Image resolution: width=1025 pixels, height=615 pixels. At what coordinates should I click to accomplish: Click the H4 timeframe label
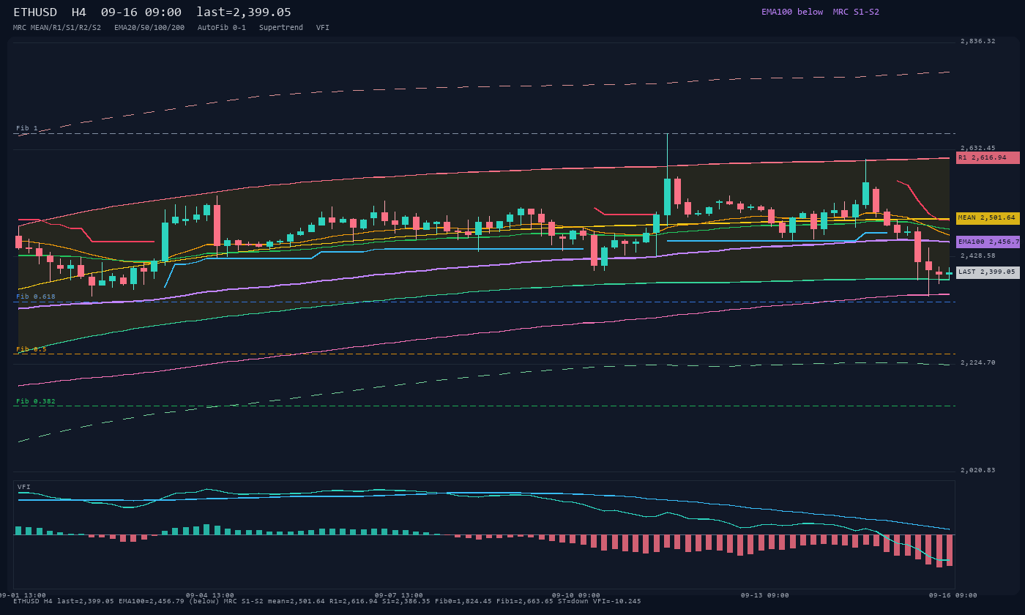(79, 12)
